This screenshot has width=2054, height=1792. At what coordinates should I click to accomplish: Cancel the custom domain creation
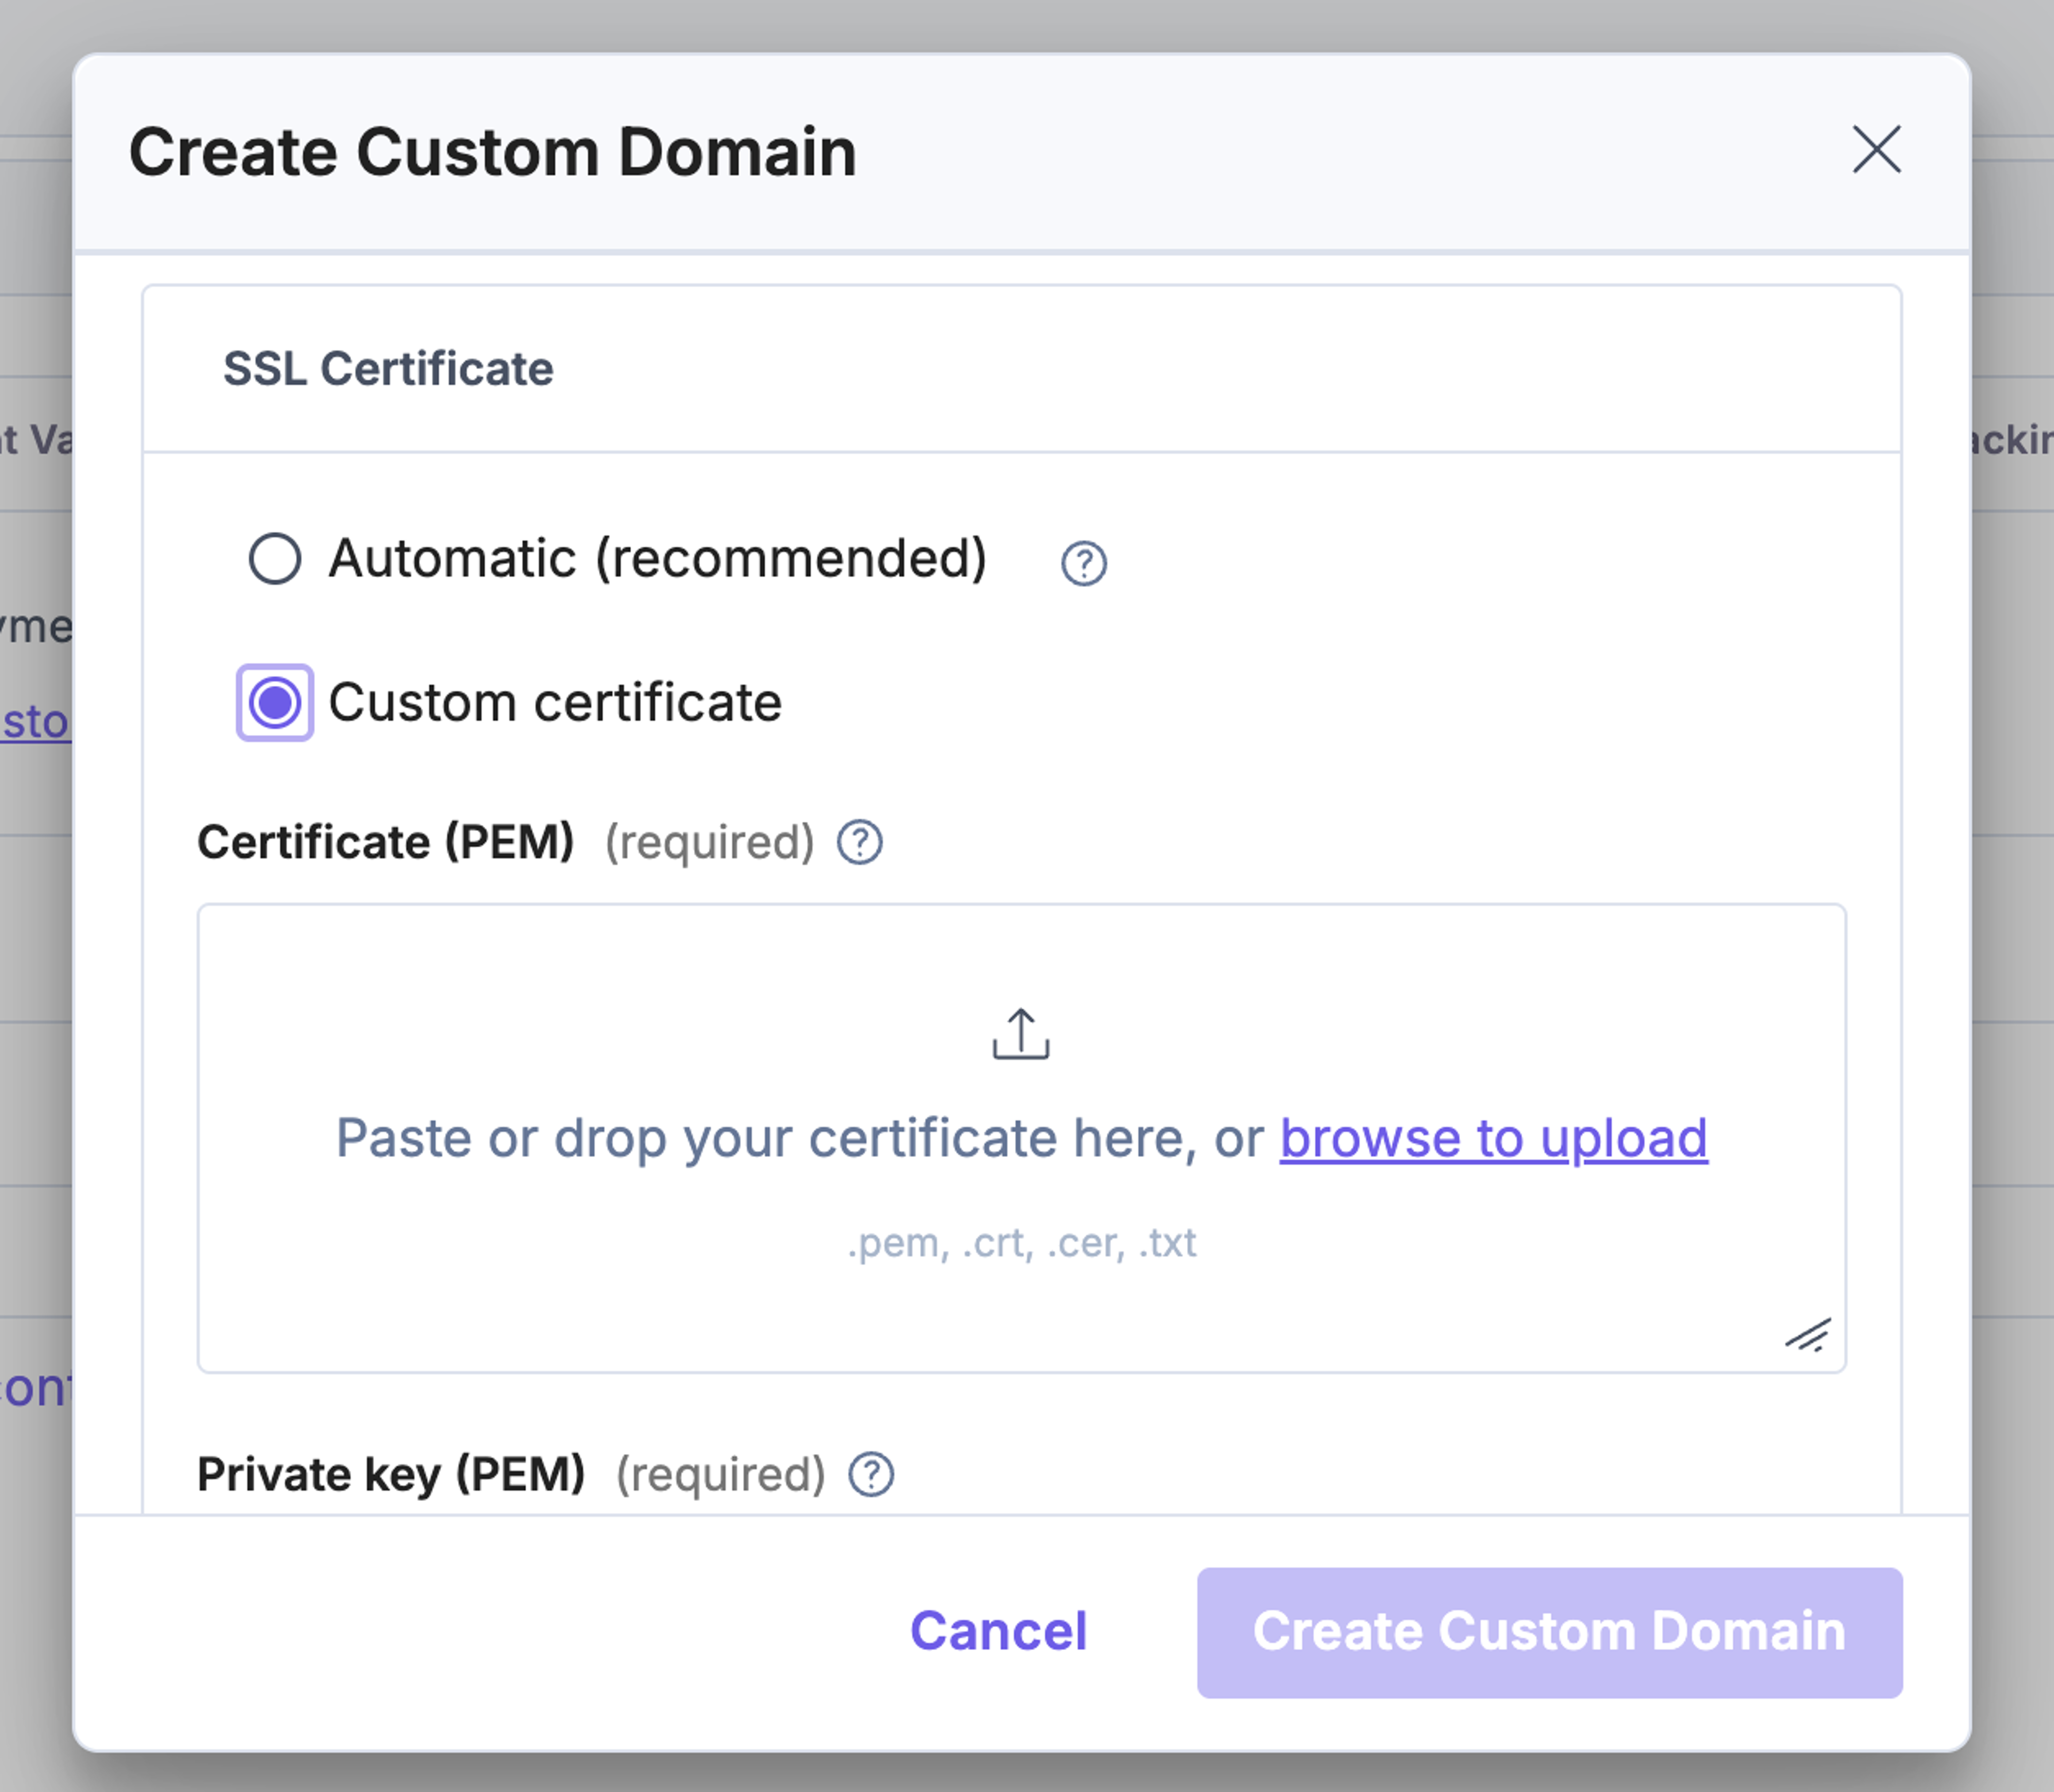tap(998, 1631)
